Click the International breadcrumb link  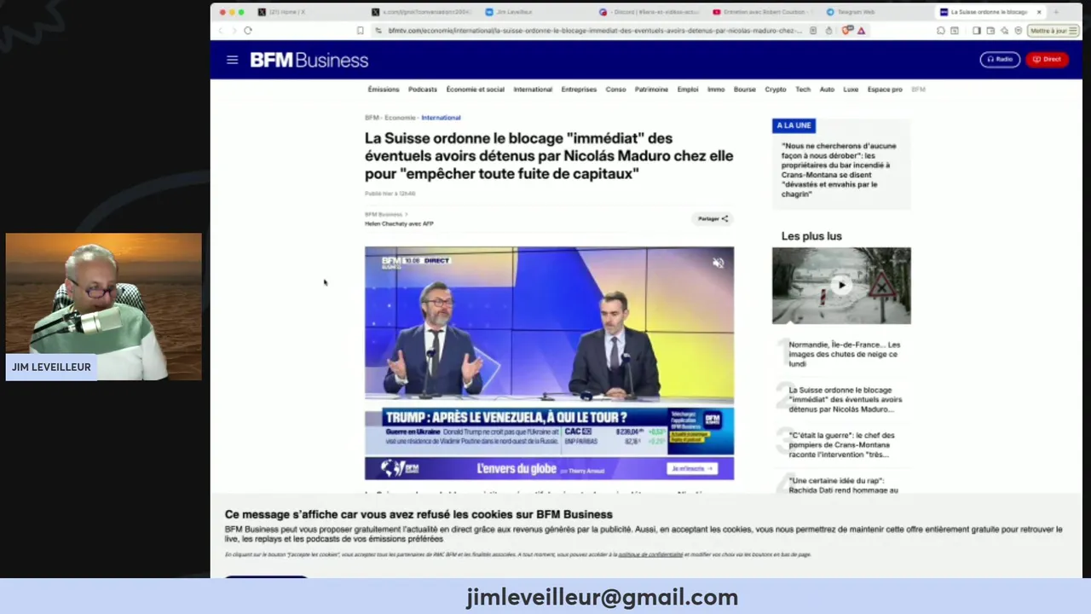point(441,118)
